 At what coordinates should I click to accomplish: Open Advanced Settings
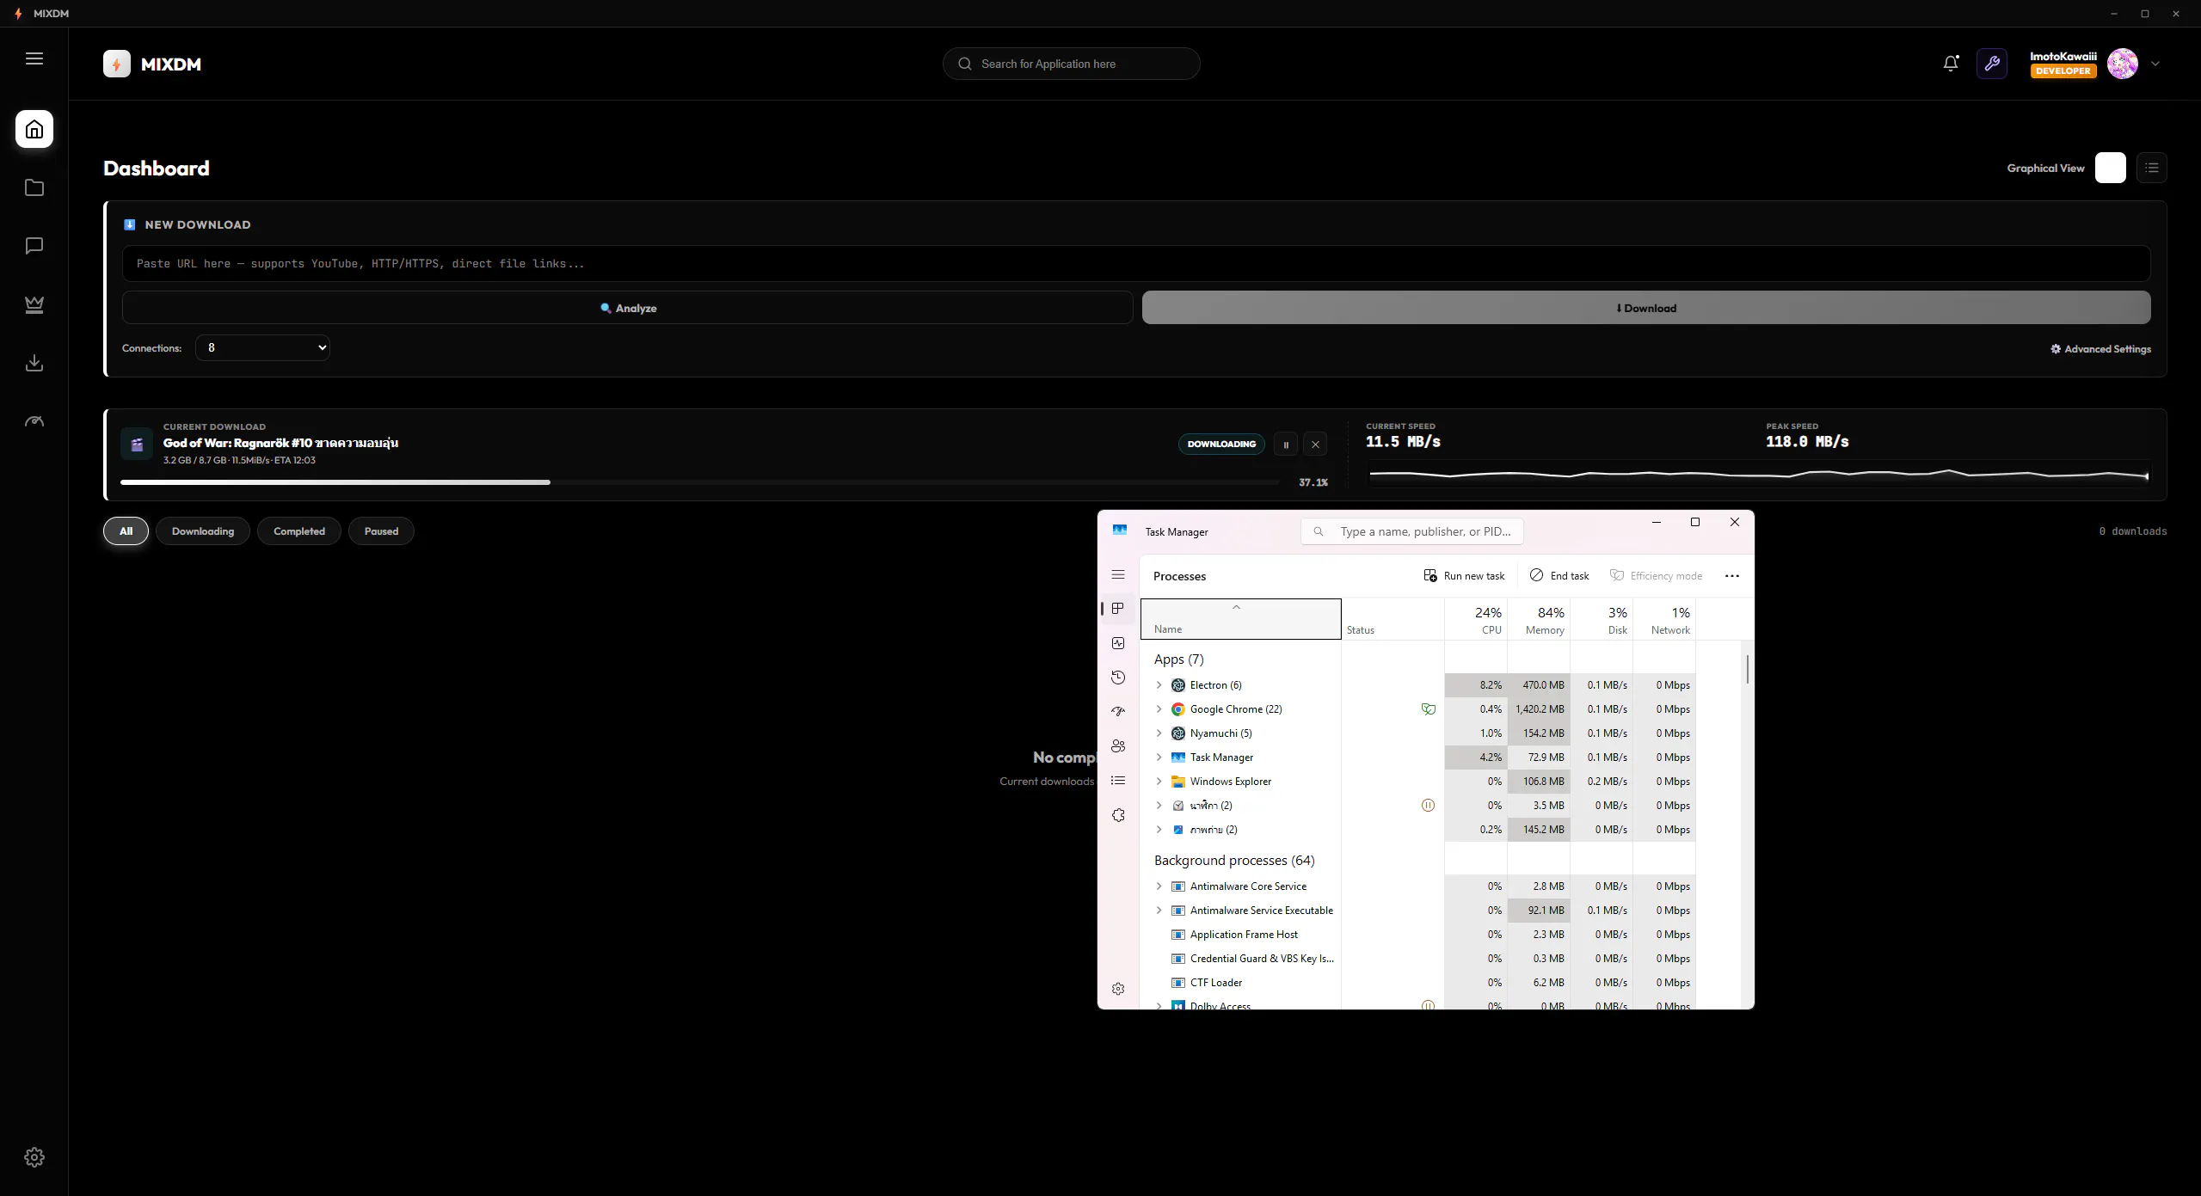pos(2100,349)
